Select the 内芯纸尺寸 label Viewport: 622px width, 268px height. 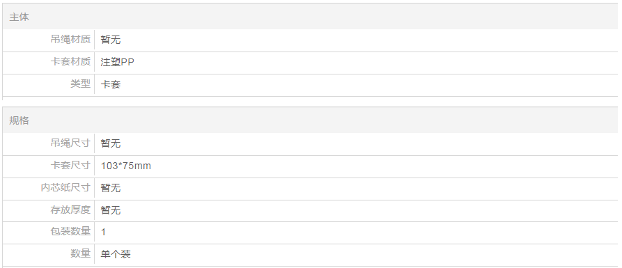click(65, 187)
